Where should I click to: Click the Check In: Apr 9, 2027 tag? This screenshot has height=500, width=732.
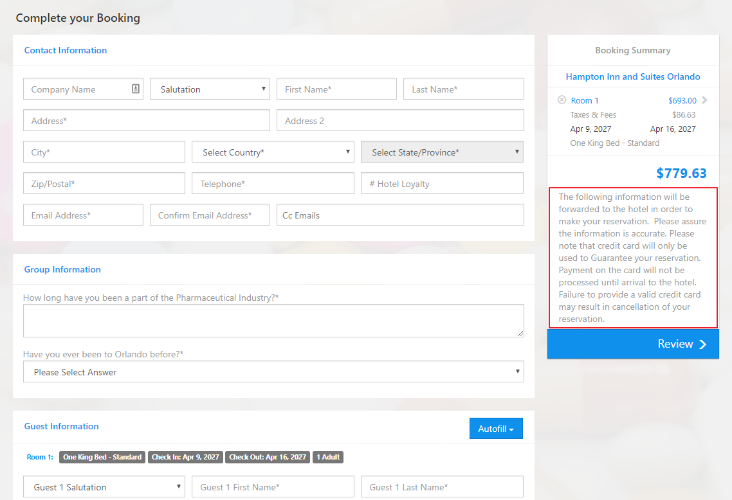click(185, 457)
